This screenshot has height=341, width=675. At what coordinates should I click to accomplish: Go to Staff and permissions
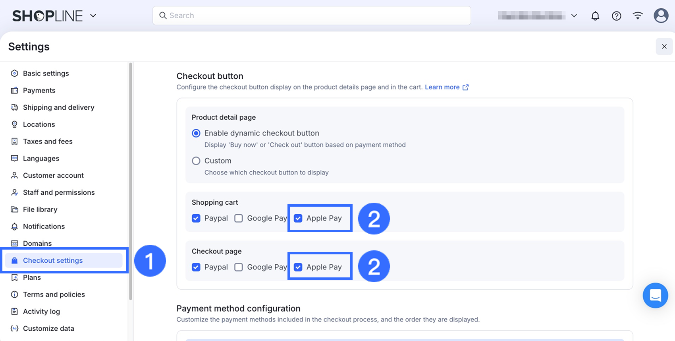(59, 192)
